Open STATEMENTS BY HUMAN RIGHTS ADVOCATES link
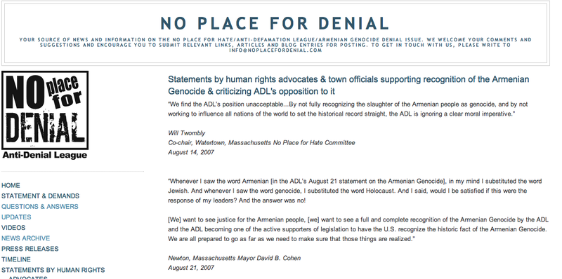Screen dimensions: 562x279 tap(53, 273)
